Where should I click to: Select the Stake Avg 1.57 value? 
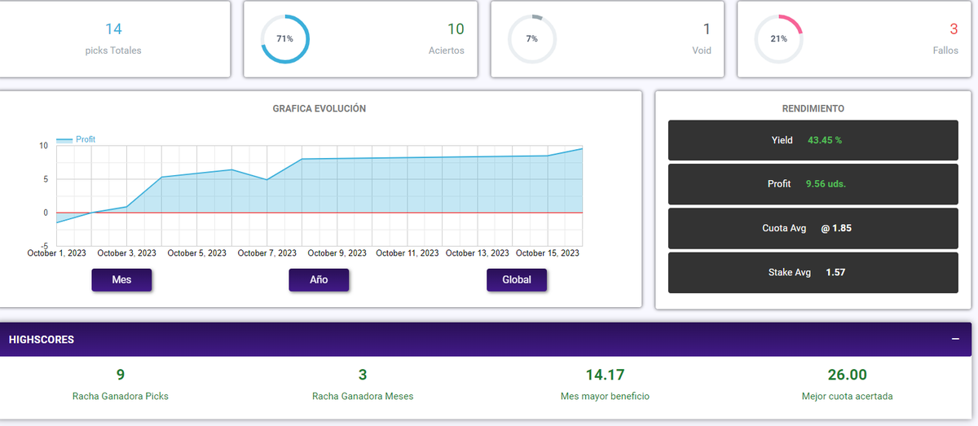pyautogui.click(x=835, y=272)
